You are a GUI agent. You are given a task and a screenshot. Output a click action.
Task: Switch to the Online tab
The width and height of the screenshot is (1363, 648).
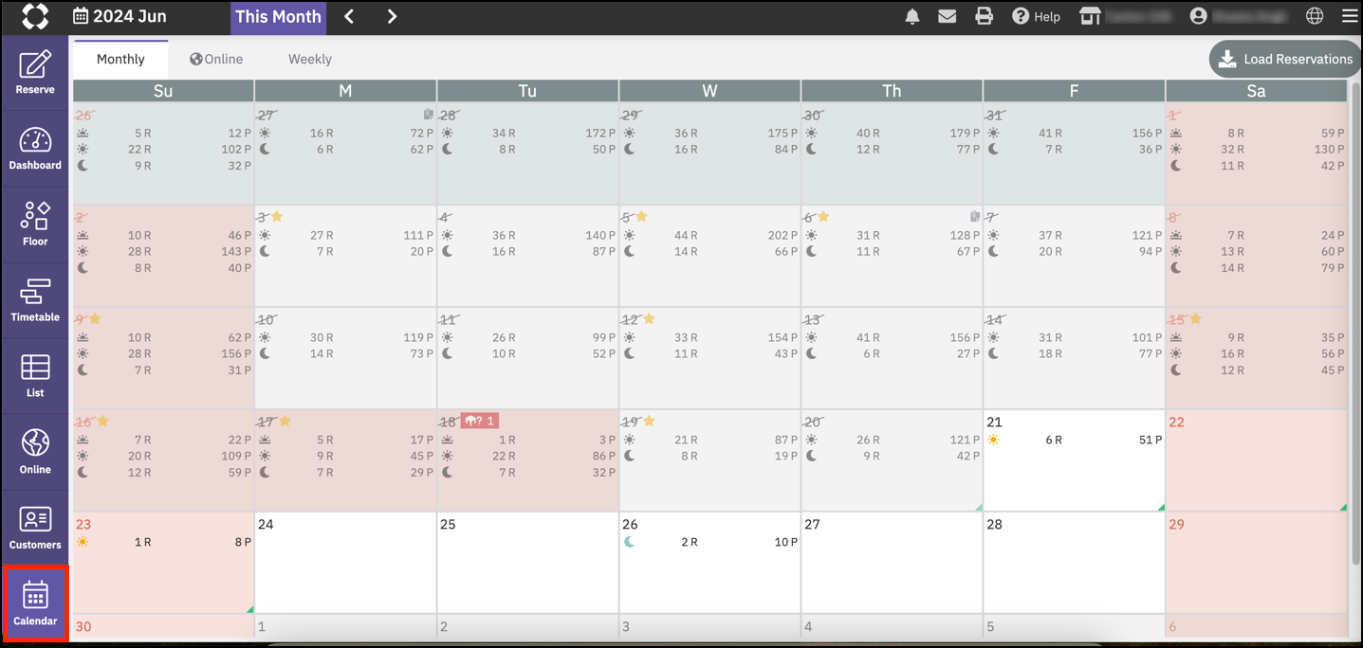(216, 59)
